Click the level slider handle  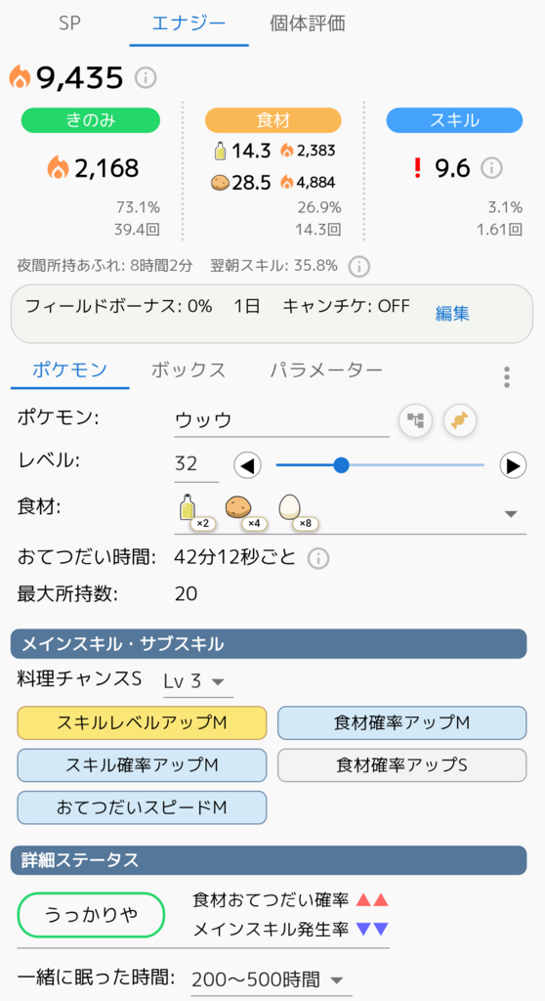(342, 464)
